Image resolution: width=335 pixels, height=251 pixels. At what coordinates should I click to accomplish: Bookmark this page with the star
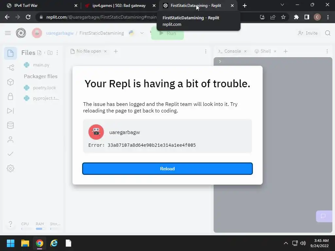click(x=283, y=17)
